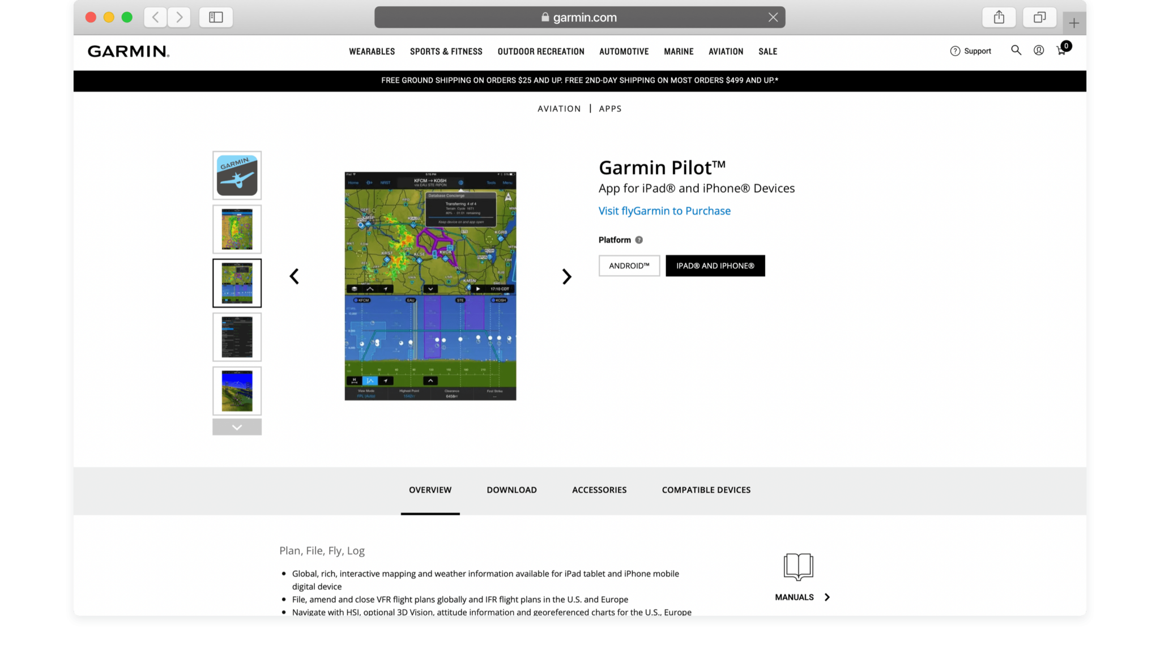Click the shopping cart icon

pos(1061,50)
